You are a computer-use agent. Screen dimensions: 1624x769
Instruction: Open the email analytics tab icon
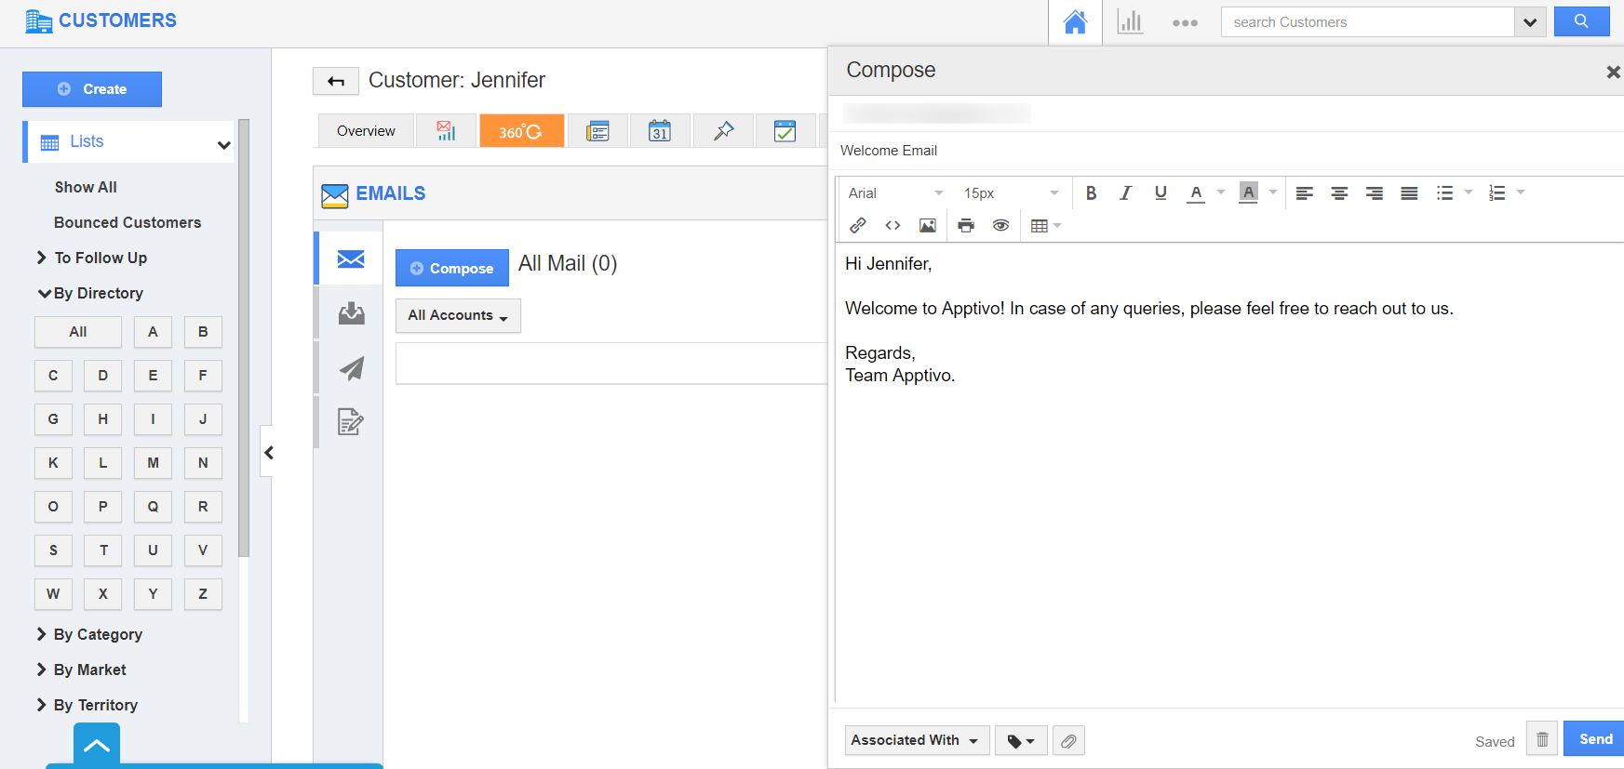point(447,131)
